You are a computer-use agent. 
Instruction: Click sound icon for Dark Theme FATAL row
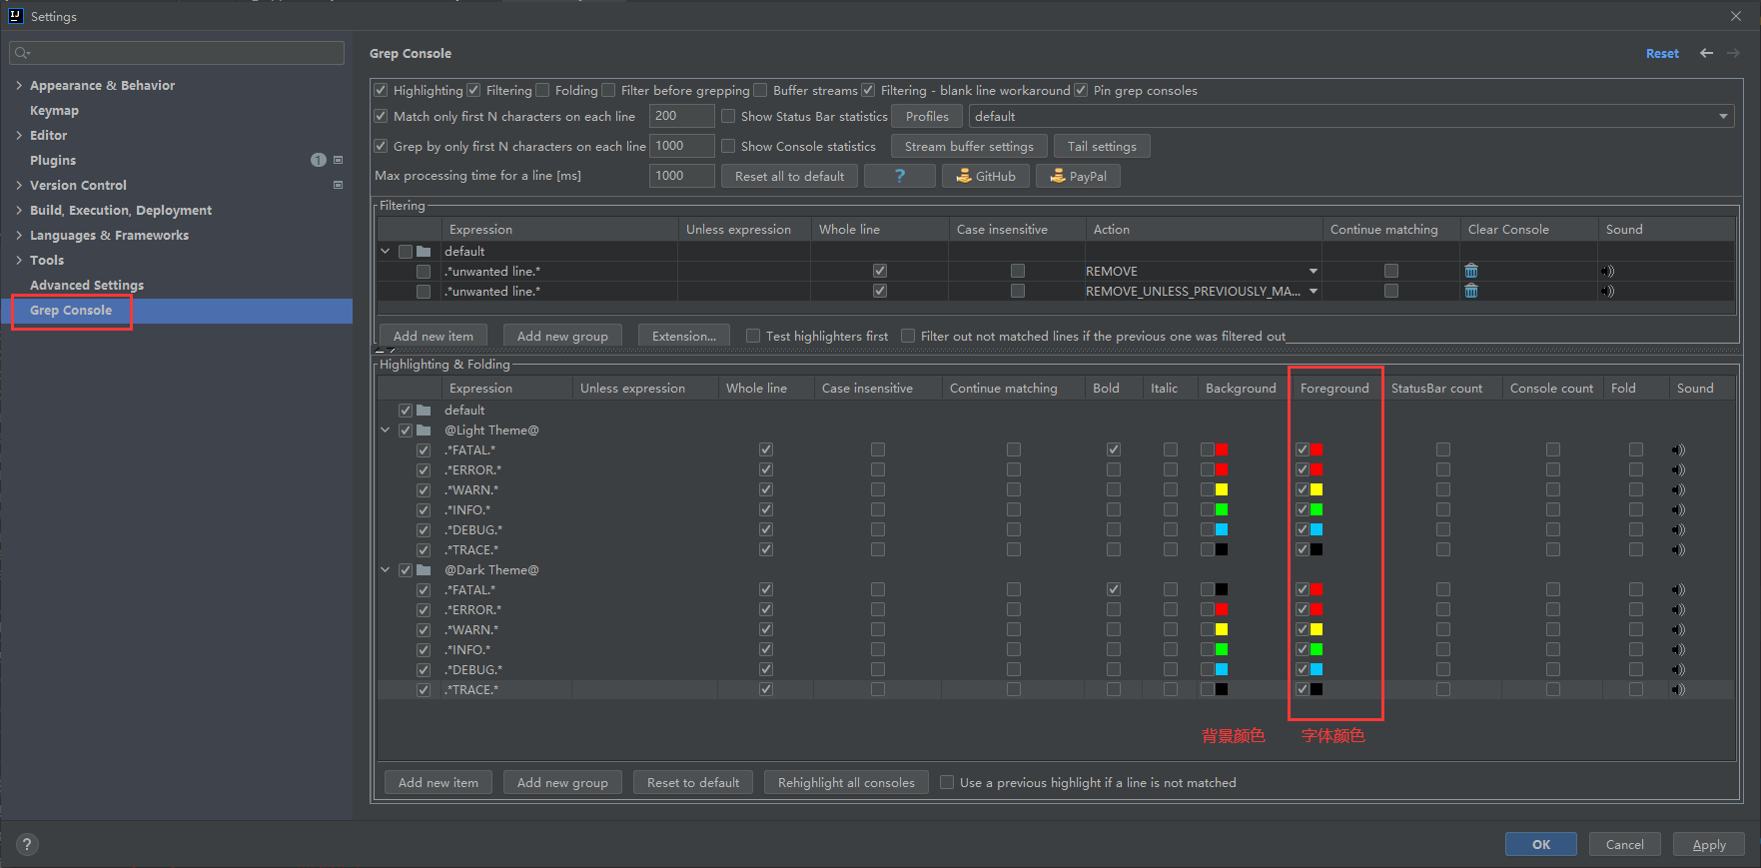tap(1678, 590)
